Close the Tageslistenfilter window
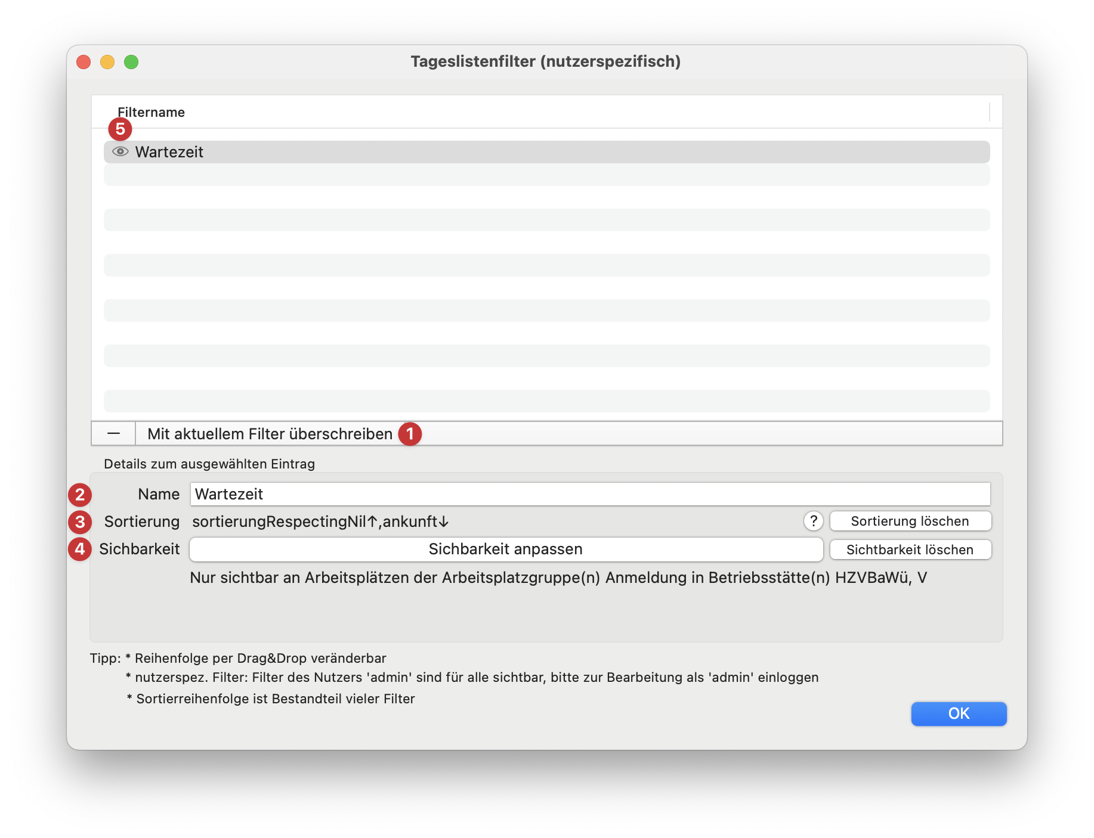This screenshot has width=1094, height=838. click(84, 62)
